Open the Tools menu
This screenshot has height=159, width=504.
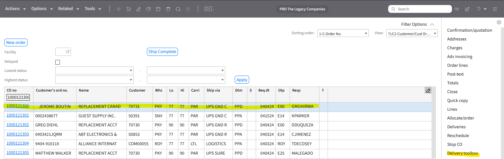point(93,9)
